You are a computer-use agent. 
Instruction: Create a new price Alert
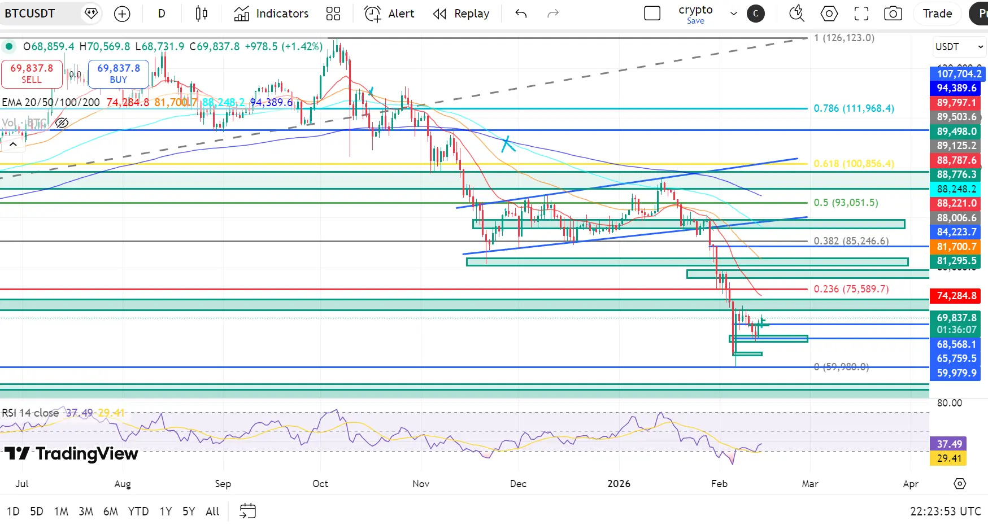[389, 14]
